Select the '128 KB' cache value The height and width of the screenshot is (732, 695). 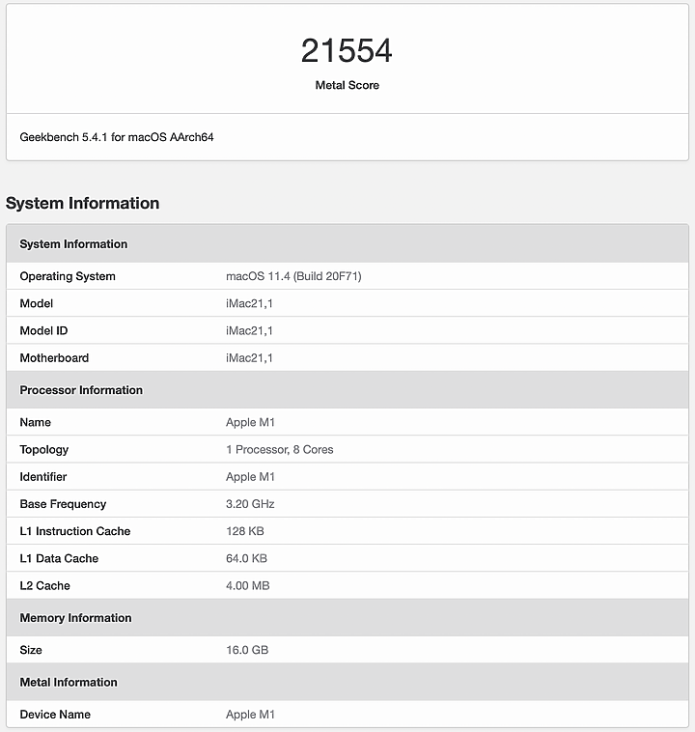245,531
